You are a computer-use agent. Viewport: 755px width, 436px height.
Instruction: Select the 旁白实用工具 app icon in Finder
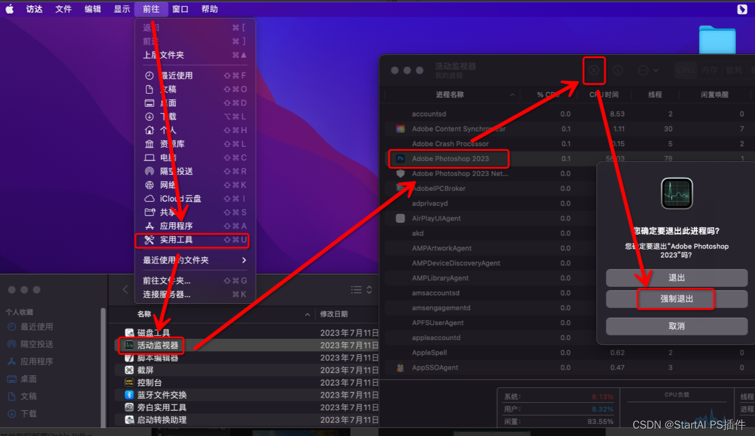(129, 407)
